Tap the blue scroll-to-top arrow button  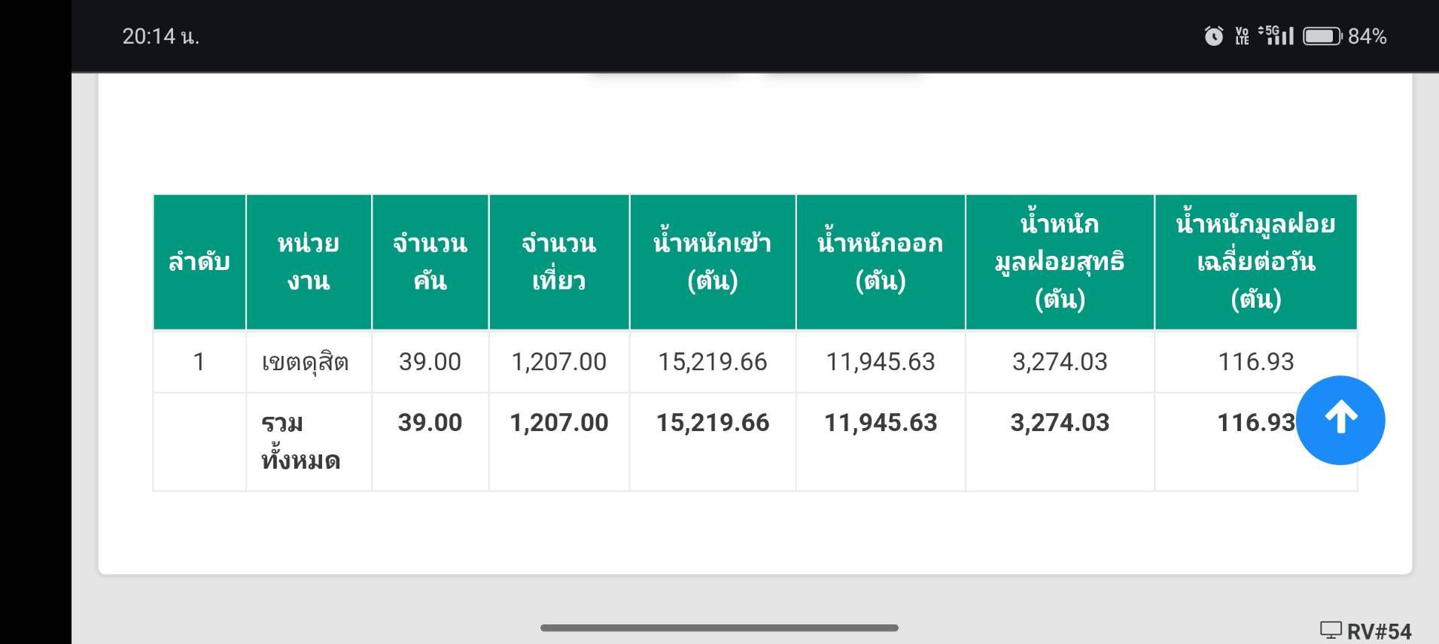point(1340,420)
